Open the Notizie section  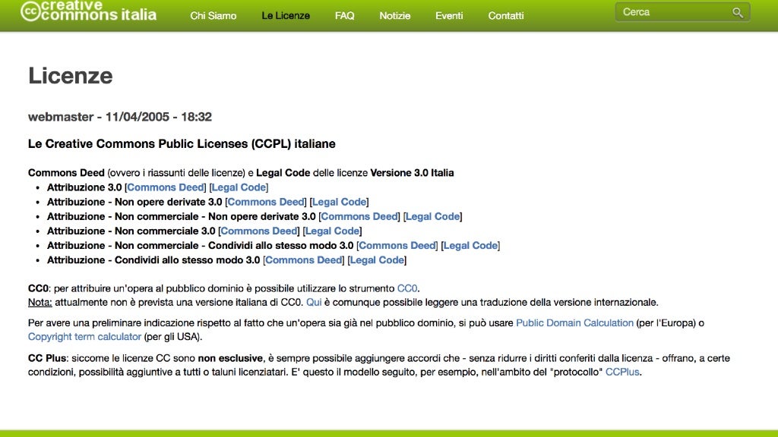point(394,16)
